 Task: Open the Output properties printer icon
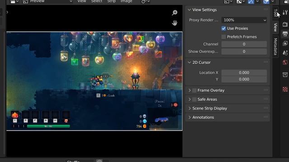(x=285, y=34)
